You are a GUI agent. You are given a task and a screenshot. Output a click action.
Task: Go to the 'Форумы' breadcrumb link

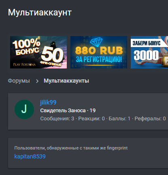19,81
